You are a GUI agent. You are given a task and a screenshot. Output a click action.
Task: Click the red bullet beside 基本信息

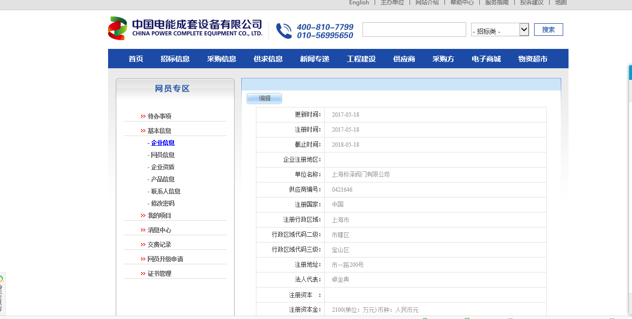[x=143, y=131]
